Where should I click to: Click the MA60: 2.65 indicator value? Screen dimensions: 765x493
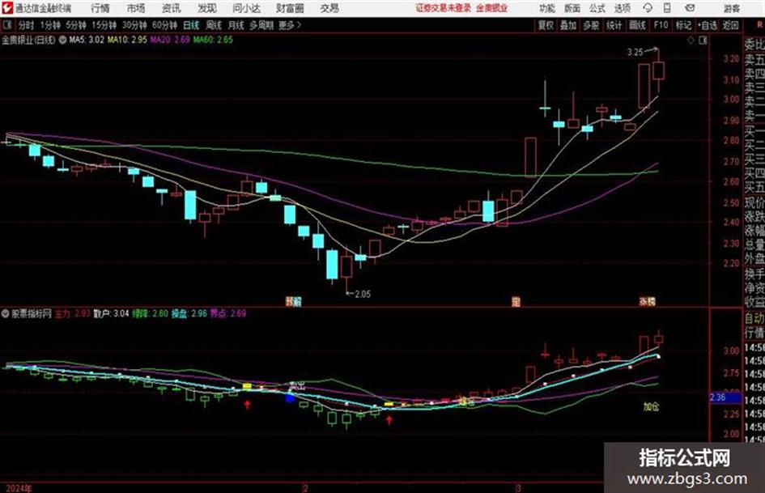213,40
